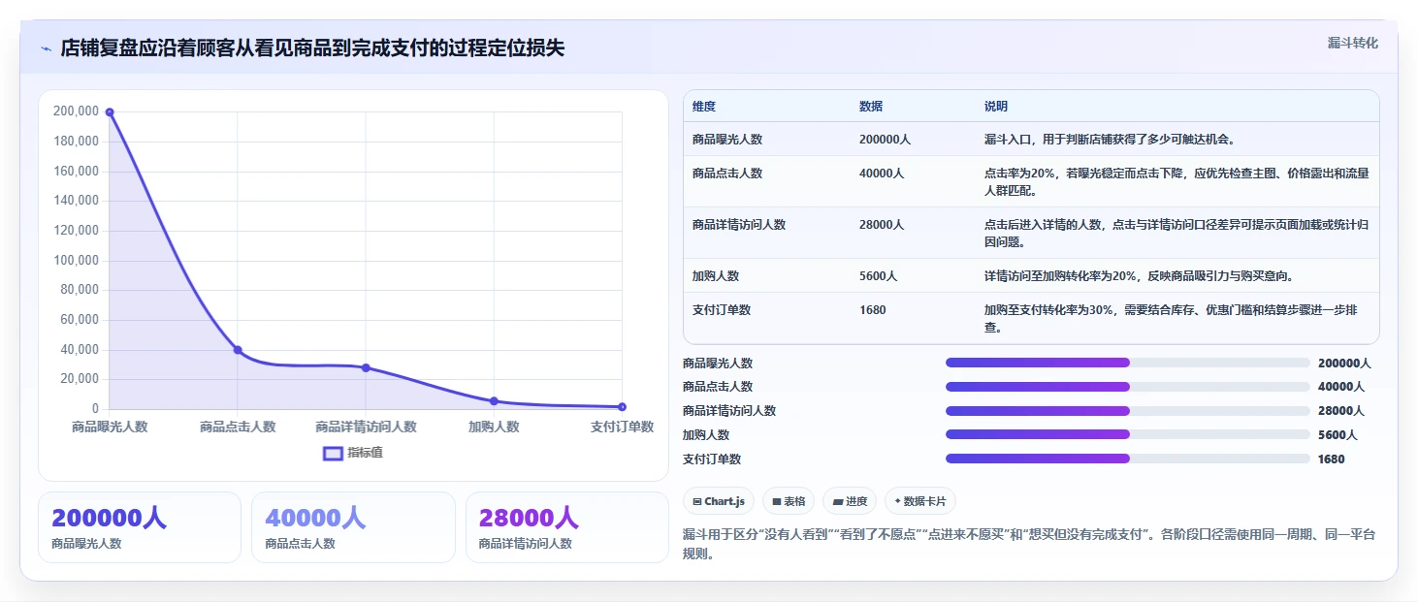Viewport: 1418px width, 602px height.
Task: Click the 进度 tag
Action: [850, 501]
